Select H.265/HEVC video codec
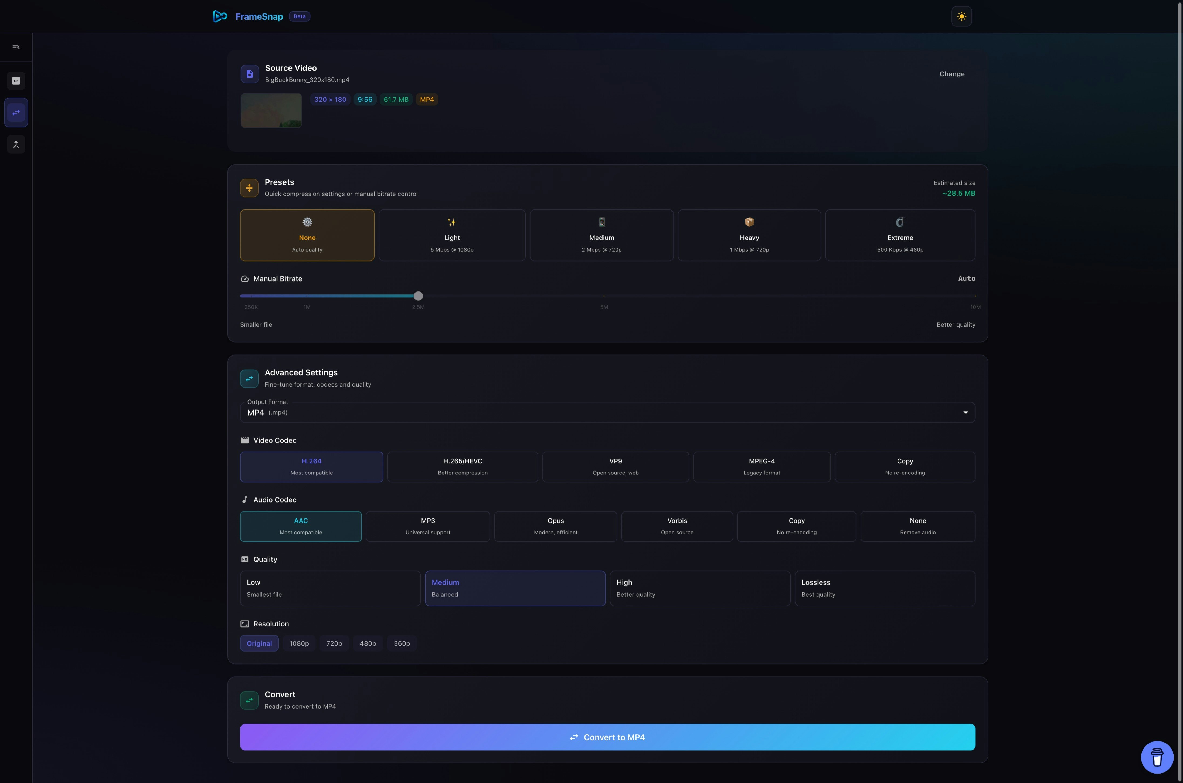The width and height of the screenshot is (1183, 783). click(x=462, y=466)
